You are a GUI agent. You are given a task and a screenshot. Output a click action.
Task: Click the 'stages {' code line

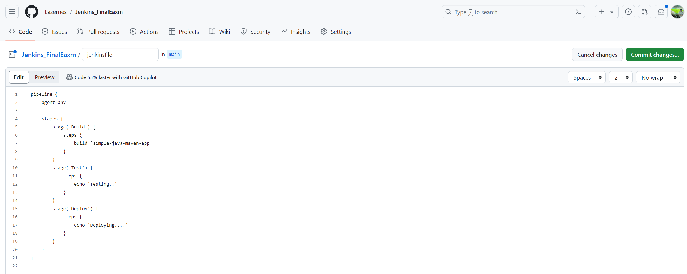coord(52,119)
